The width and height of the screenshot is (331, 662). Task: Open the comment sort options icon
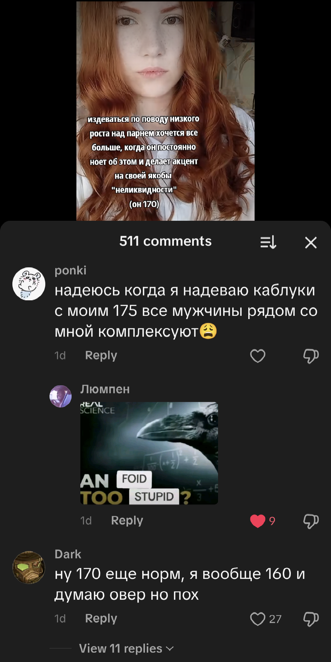pyautogui.click(x=268, y=242)
